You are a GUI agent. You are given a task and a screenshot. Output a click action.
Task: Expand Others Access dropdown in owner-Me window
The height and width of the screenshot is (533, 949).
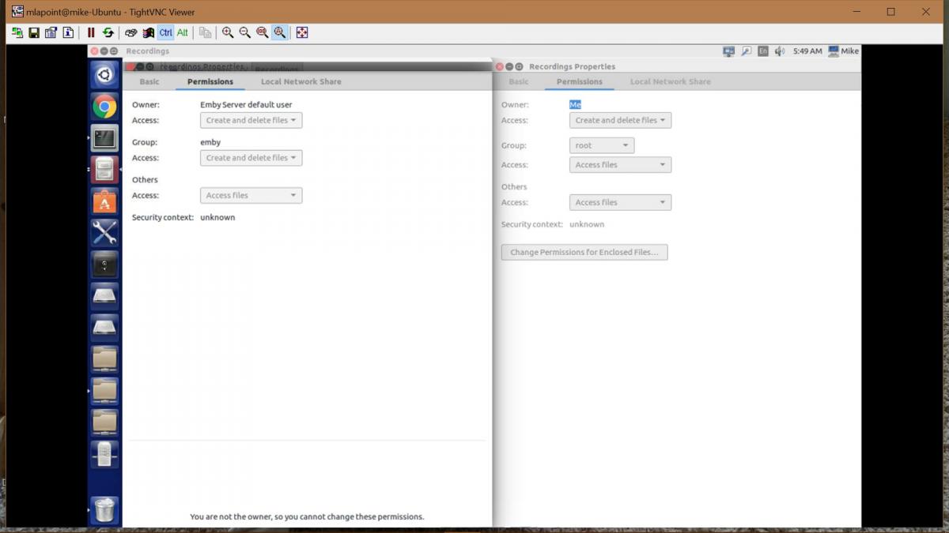(x=621, y=202)
